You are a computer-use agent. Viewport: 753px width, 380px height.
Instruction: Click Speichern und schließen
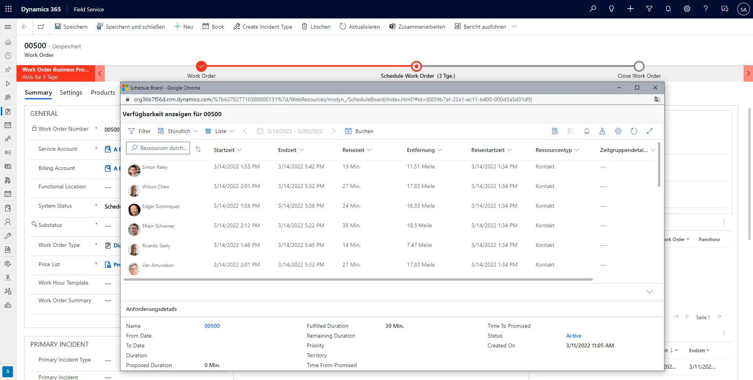[131, 27]
